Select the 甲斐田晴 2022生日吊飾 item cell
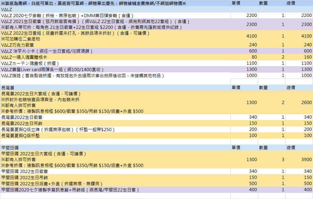The width and height of the screenshot is (313, 199). coord(115,177)
